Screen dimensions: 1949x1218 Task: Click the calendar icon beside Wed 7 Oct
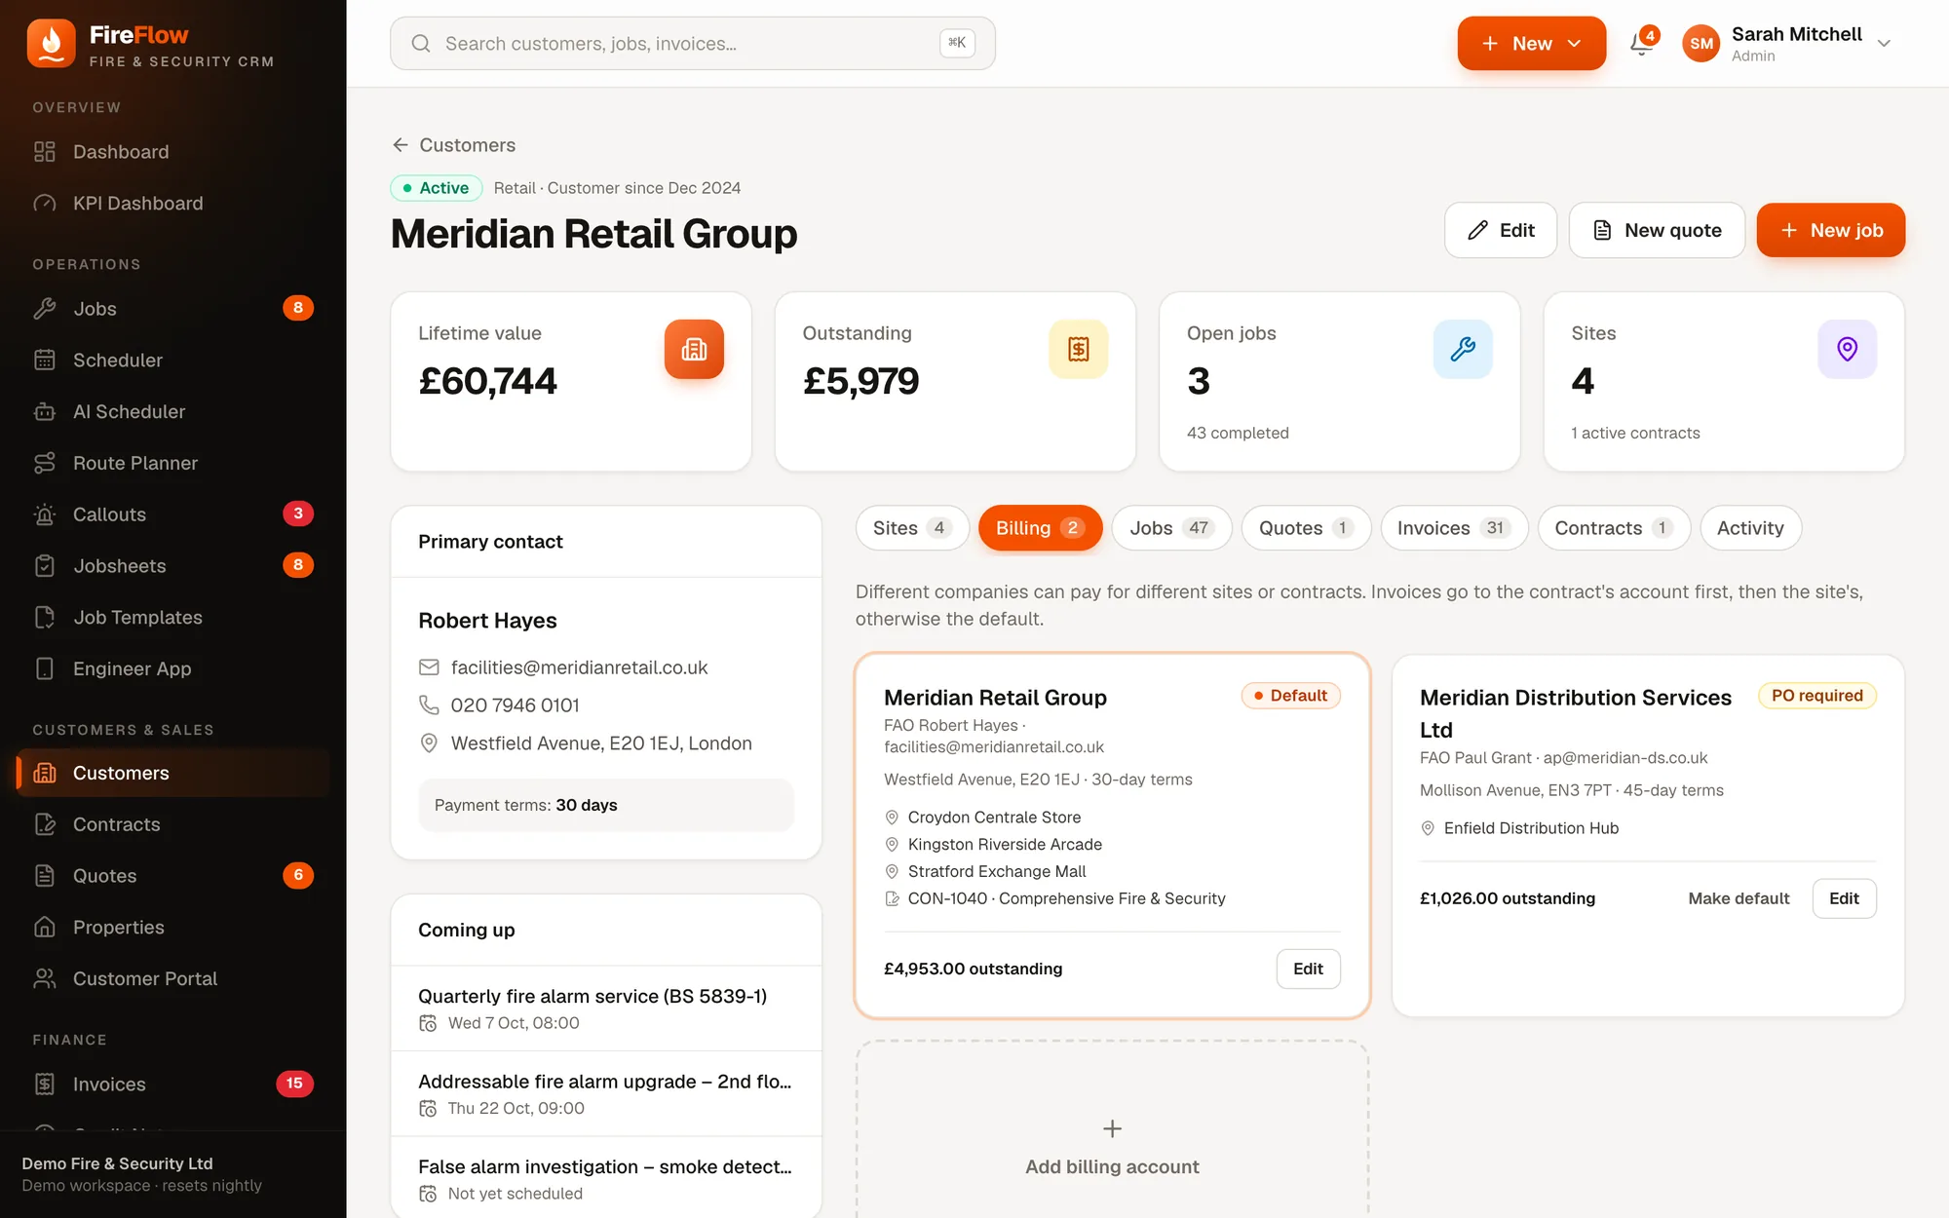[x=428, y=1023]
